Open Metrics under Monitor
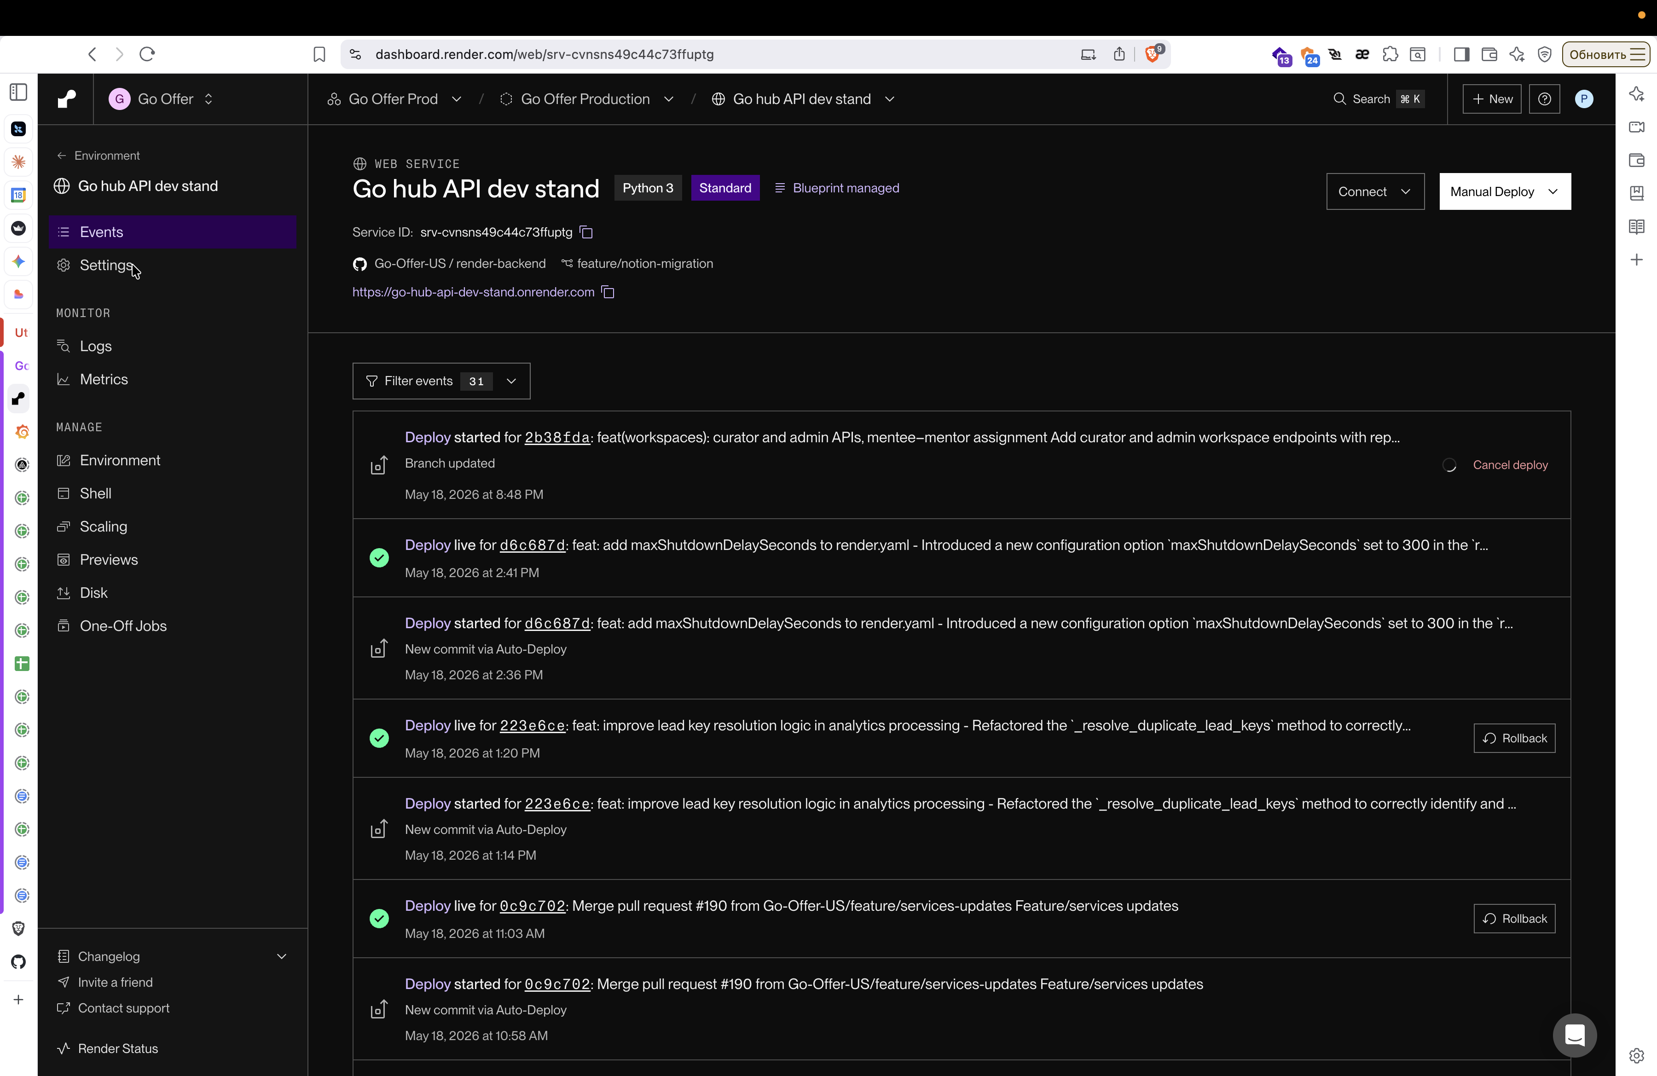The height and width of the screenshot is (1076, 1657). [x=172, y=379]
